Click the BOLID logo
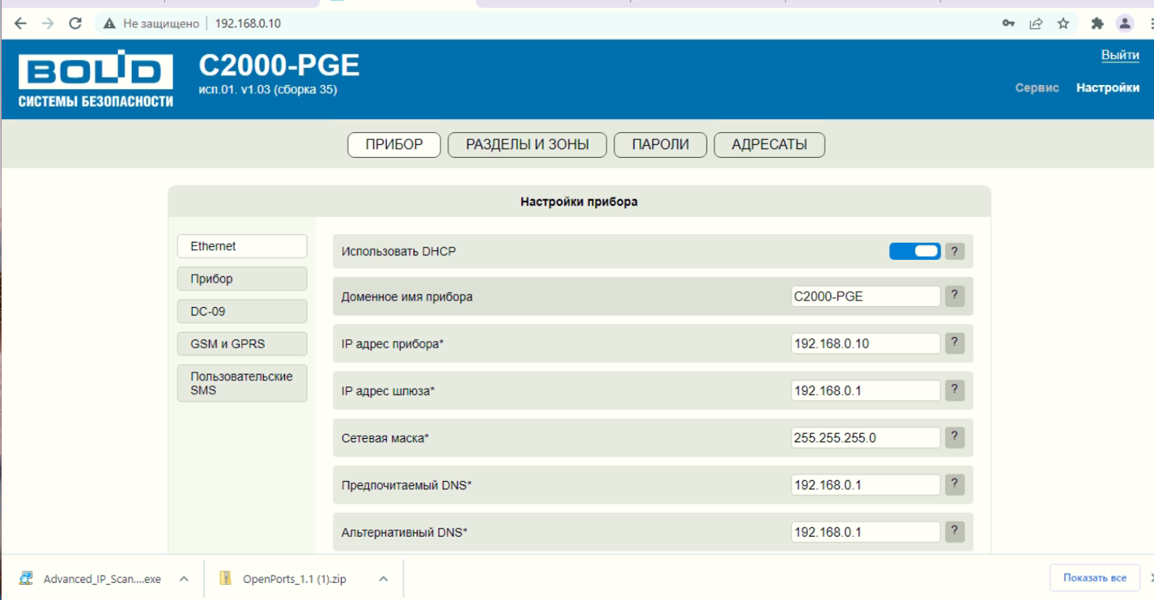Image resolution: width=1154 pixels, height=600 pixels. (x=96, y=79)
